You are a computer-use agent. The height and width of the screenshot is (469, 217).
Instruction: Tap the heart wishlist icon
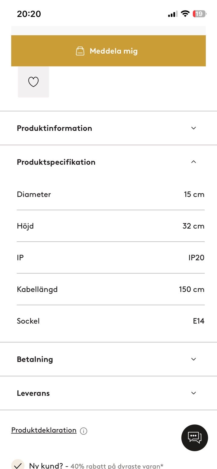point(33,82)
